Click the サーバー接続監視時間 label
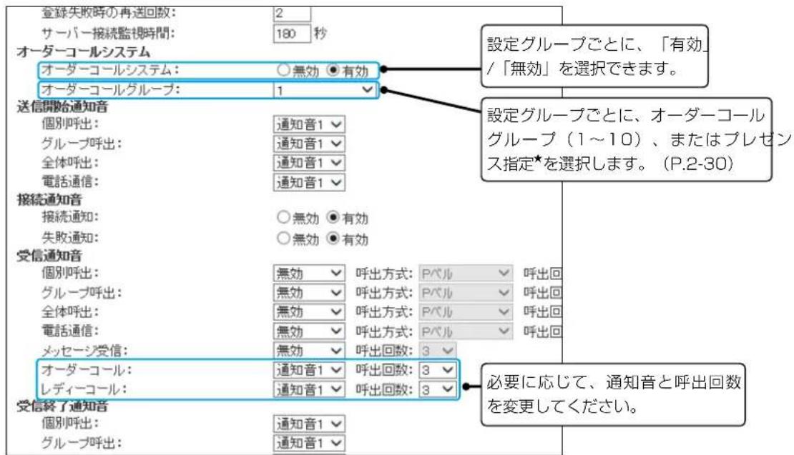Image resolution: width=794 pixels, height=455 pixels. [x=108, y=34]
